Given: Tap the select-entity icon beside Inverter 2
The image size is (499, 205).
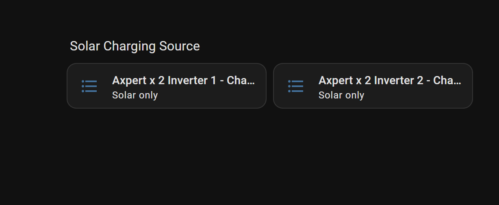Looking at the screenshot, I should (x=296, y=86).
